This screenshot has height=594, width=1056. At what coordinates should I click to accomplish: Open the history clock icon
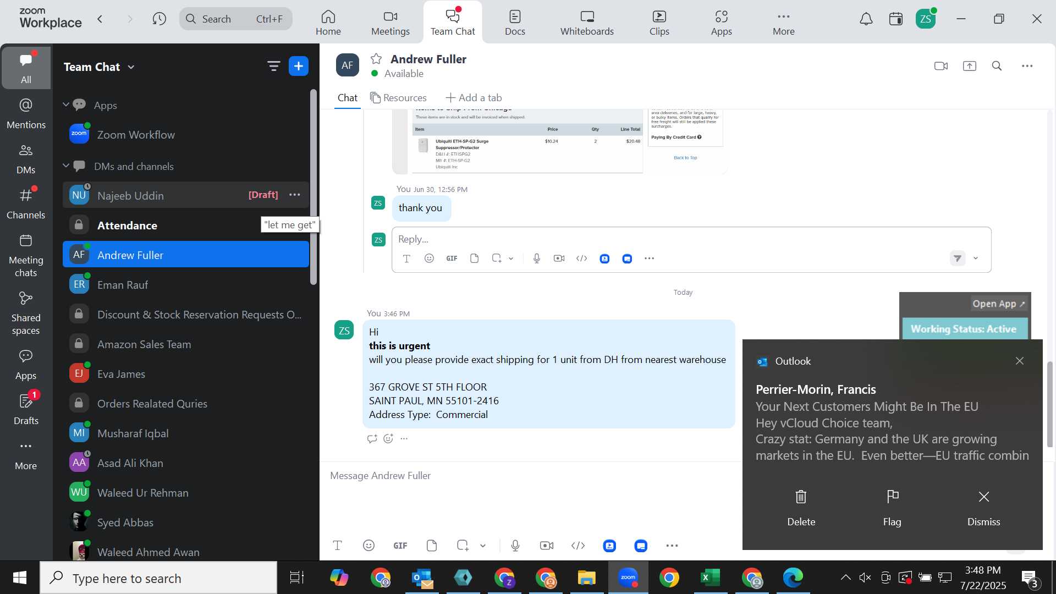point(159,19)
